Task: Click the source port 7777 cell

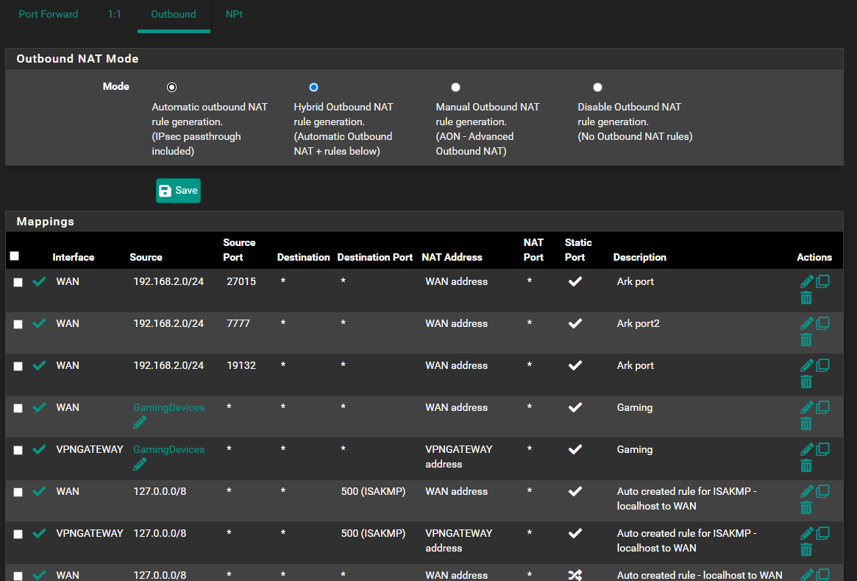Action: point(238,323)
